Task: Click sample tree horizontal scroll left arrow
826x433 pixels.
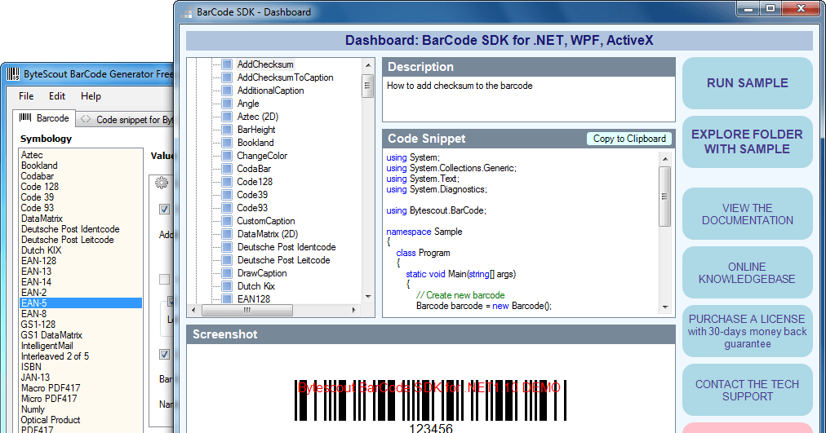Action: 194,311
